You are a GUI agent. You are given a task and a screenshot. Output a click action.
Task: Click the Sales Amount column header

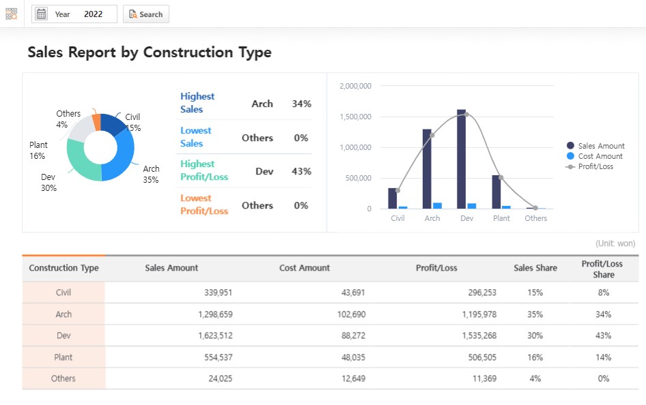click(171, 268)
